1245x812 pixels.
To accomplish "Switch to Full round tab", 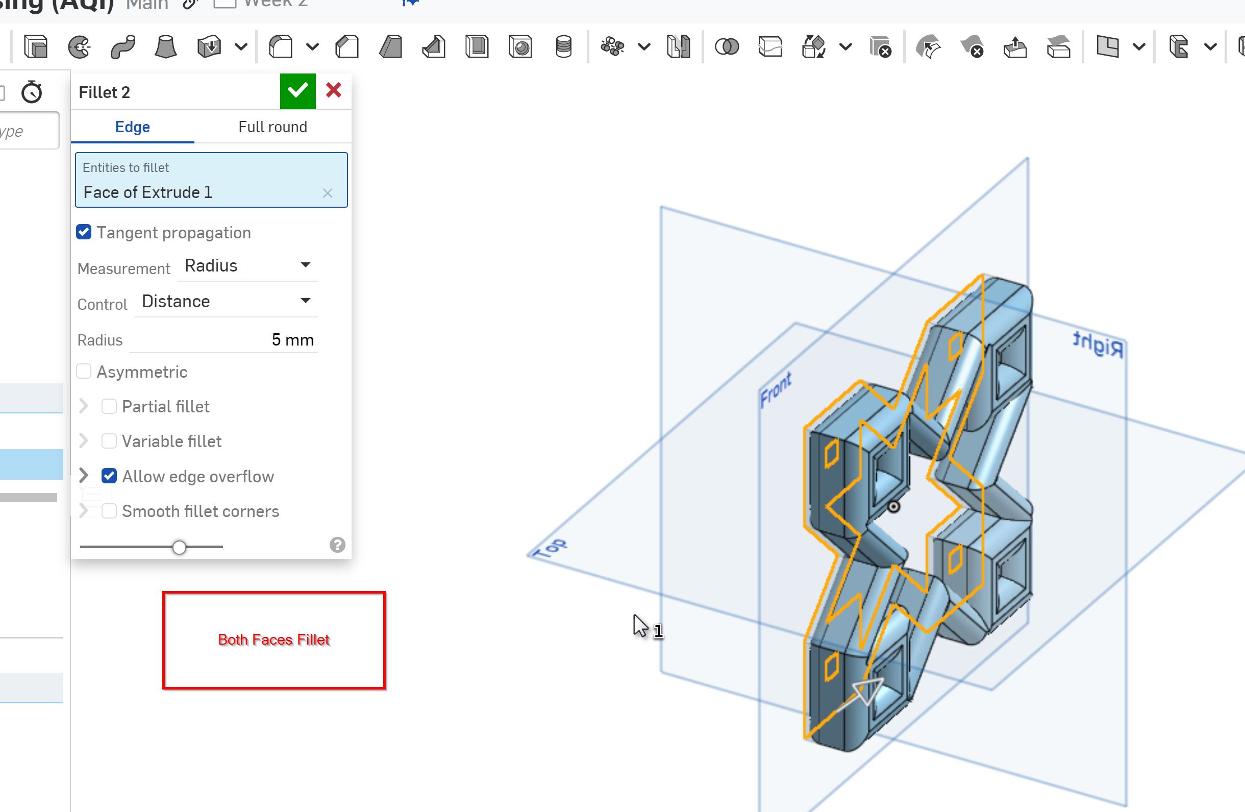I will point(272,127).
